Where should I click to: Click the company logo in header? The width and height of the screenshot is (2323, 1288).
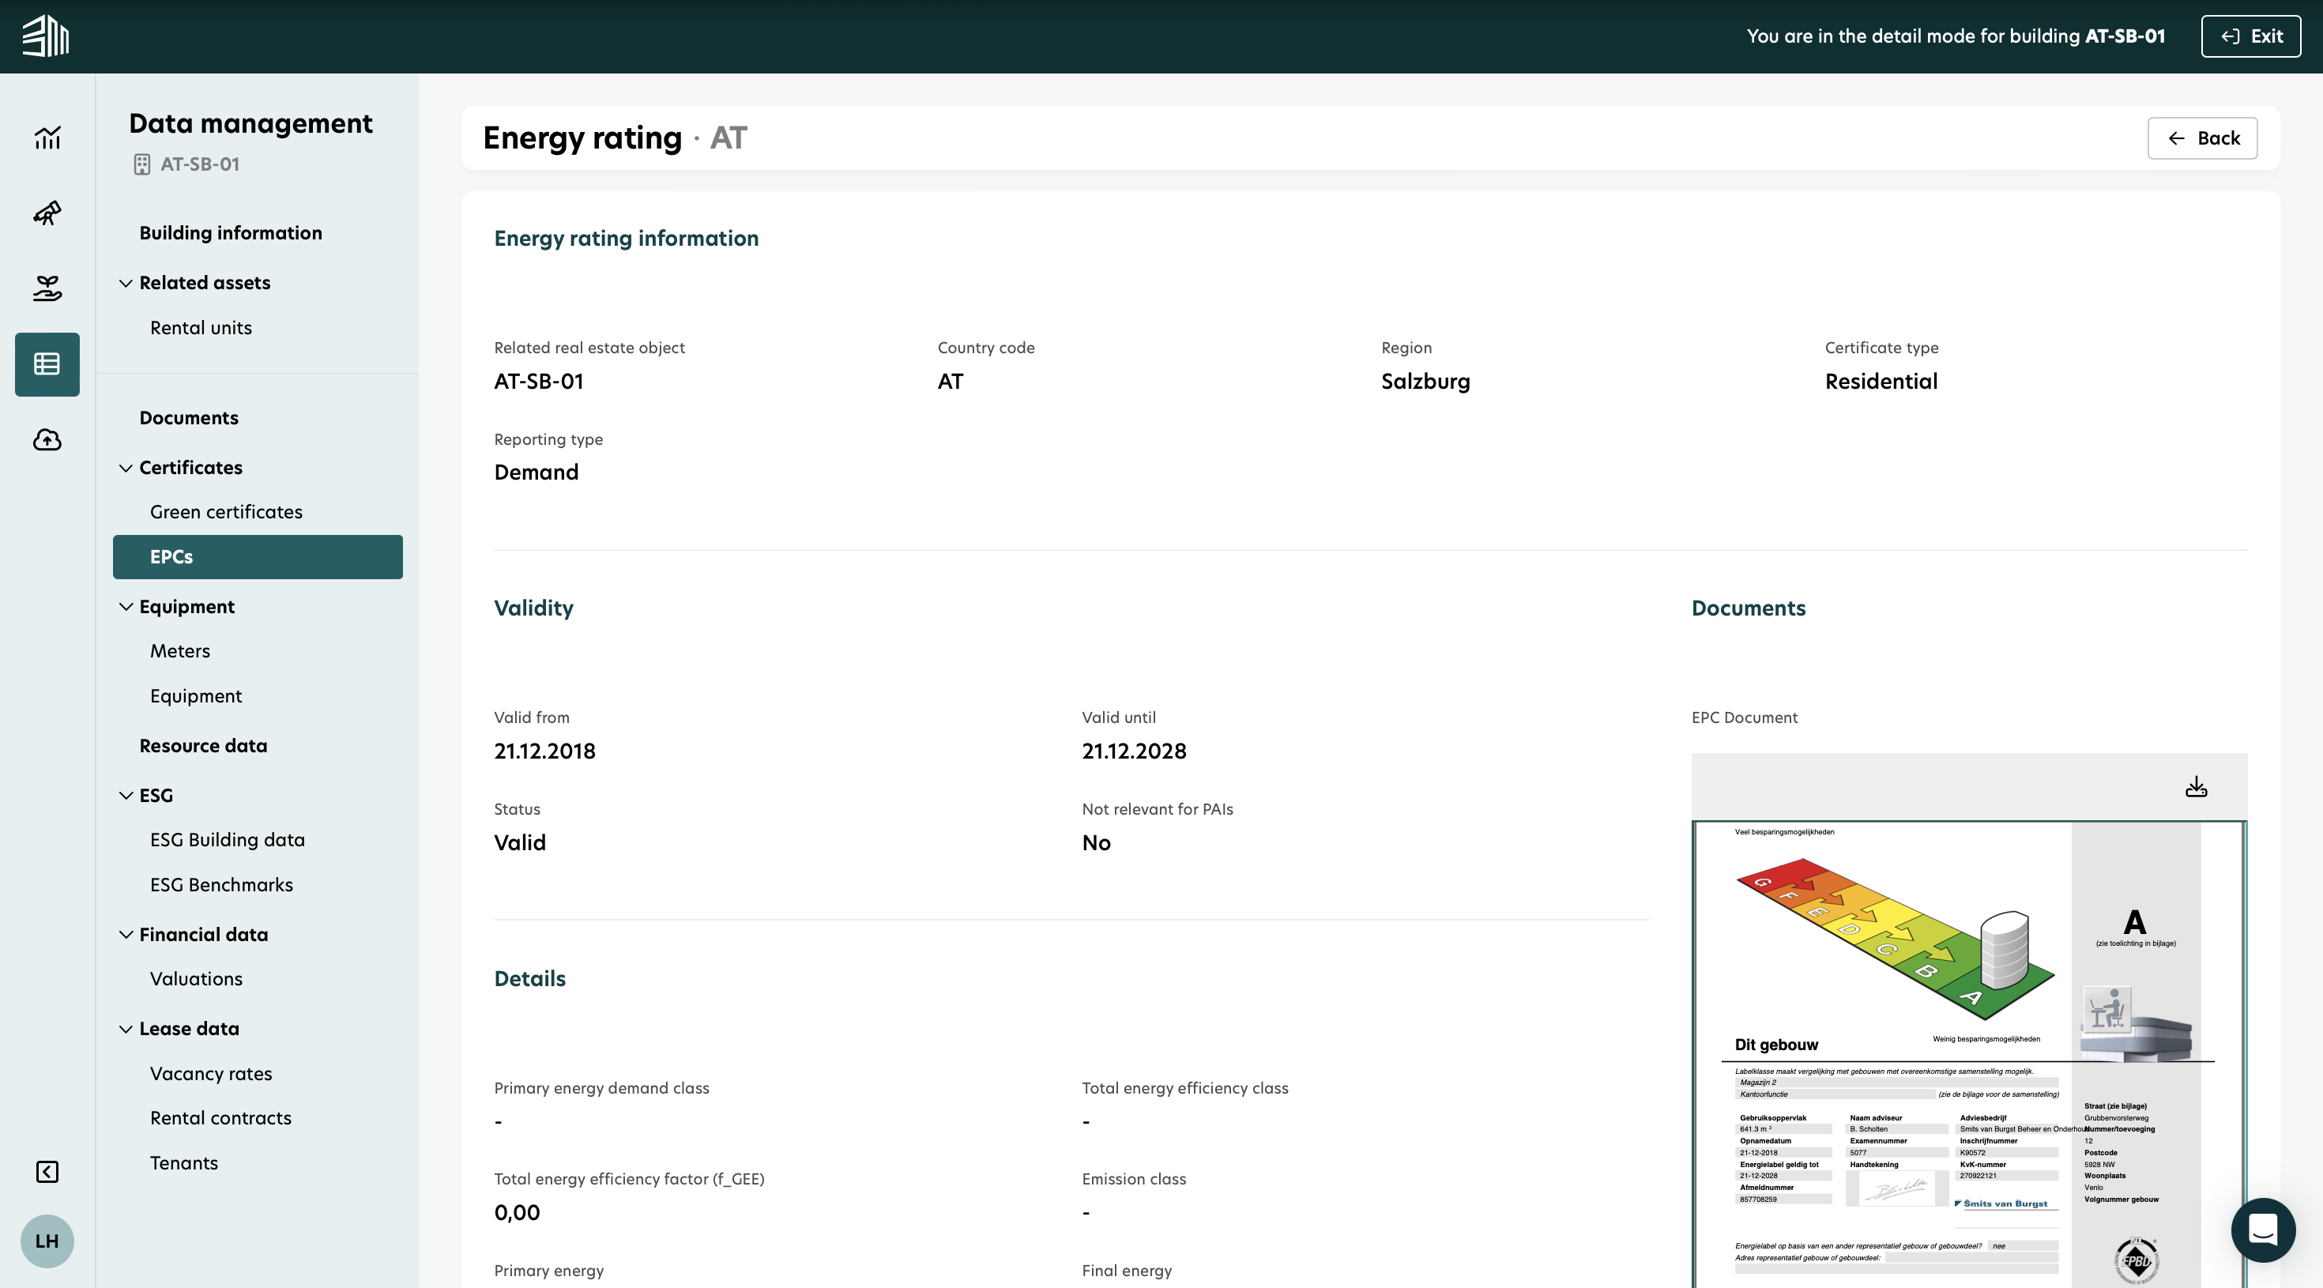click(45, 36)
